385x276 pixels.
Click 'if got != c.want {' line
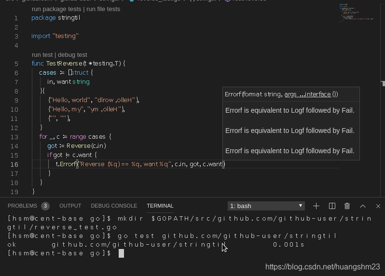(x=72, y=155)
